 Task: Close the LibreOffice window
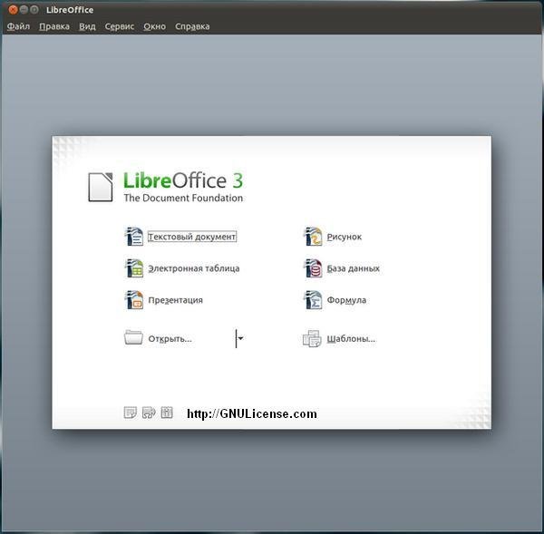point(13,10)
